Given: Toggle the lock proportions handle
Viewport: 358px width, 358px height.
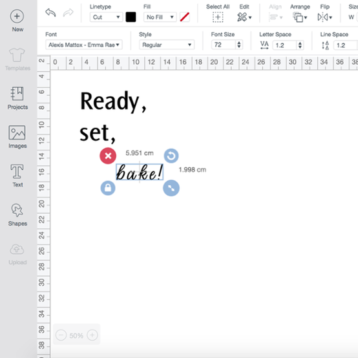Looking at the screenshot, I should point(108,188).
